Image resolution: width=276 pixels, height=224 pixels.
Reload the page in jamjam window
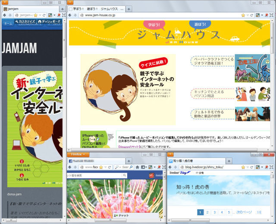coord(44,15)
